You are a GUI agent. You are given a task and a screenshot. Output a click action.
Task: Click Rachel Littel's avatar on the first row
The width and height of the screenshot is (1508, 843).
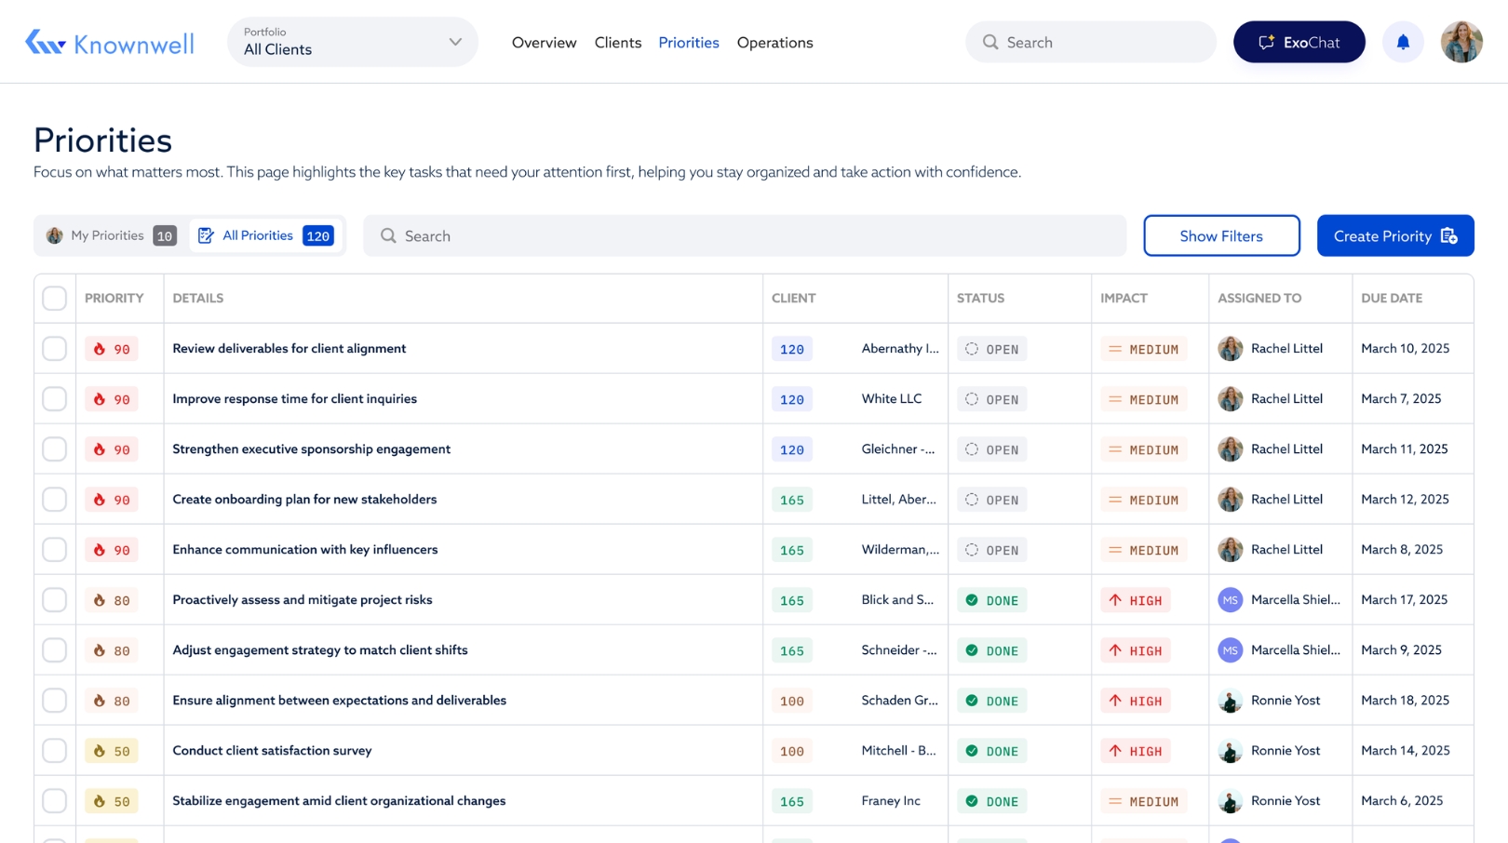coord(1230,348)
